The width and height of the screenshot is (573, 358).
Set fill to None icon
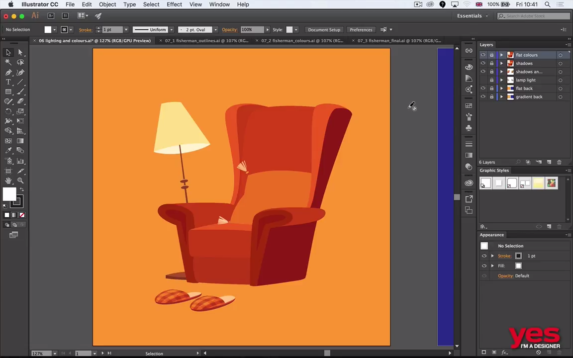(22, 215)
